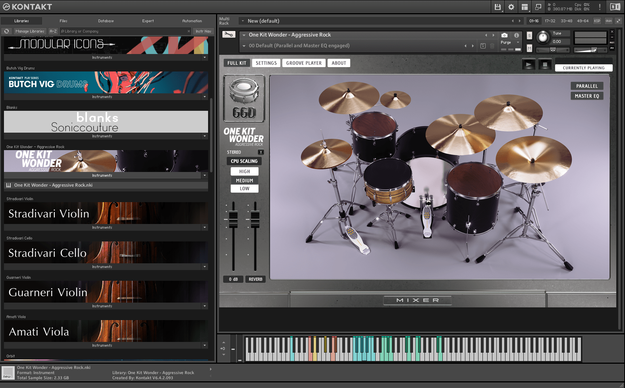625x388 pixels.
Task: Show the instrument info icon
Action: [516, 35]
